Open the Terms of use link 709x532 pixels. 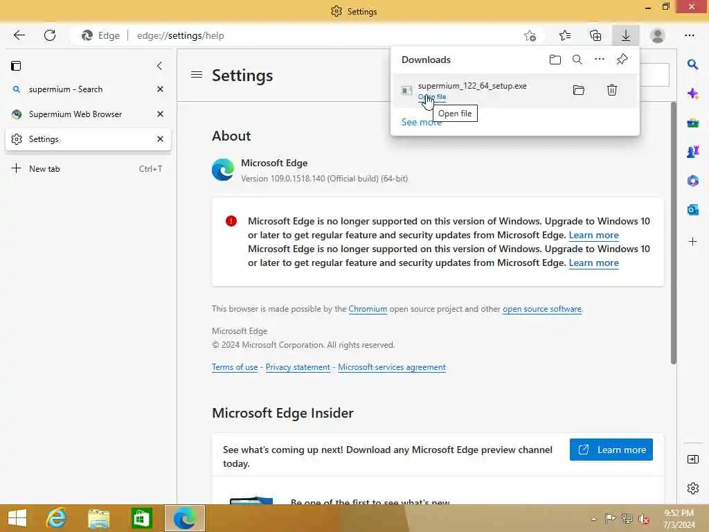(x=235, y=367)
